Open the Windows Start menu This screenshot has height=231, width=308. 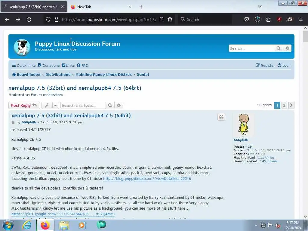pos(8,225)
